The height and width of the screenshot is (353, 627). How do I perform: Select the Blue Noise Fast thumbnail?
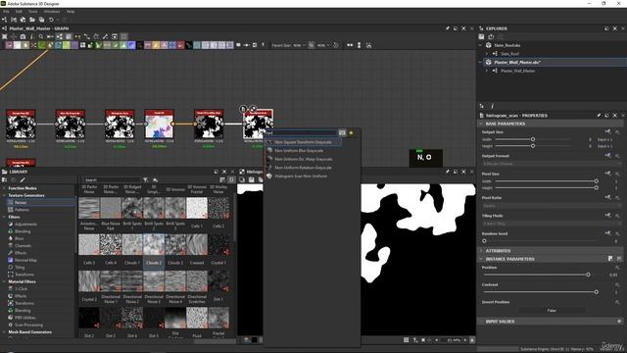(x=111, y=208)
